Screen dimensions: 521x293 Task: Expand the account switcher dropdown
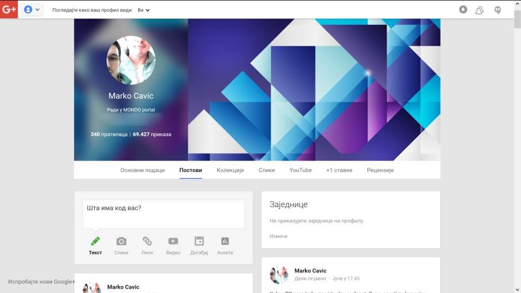[32, 9]
